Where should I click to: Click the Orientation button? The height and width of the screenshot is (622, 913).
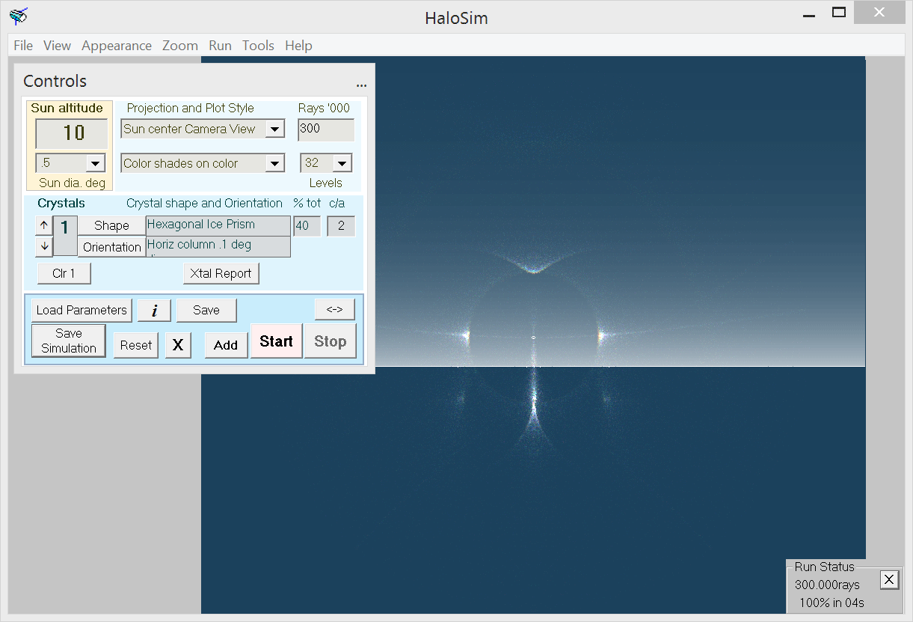coord(112,247)
